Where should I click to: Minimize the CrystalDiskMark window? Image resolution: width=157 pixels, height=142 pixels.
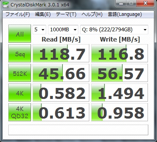pyautogui.click(x=121, y=3)
